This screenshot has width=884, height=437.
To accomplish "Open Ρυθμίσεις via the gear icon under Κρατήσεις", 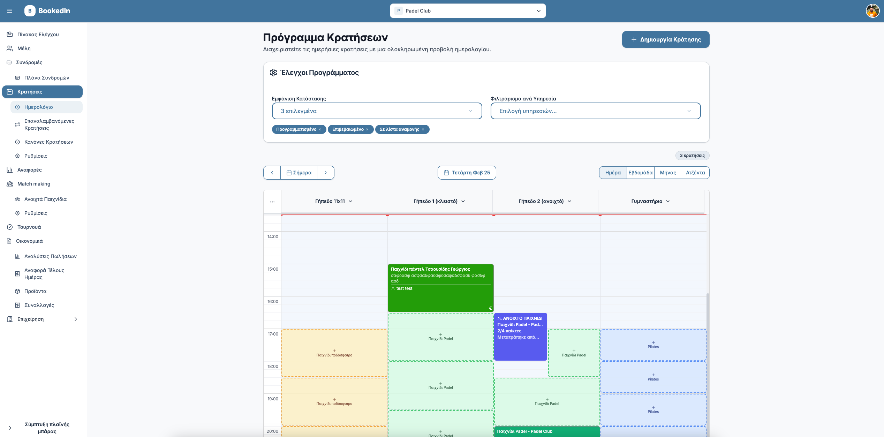I will point(18,156).
